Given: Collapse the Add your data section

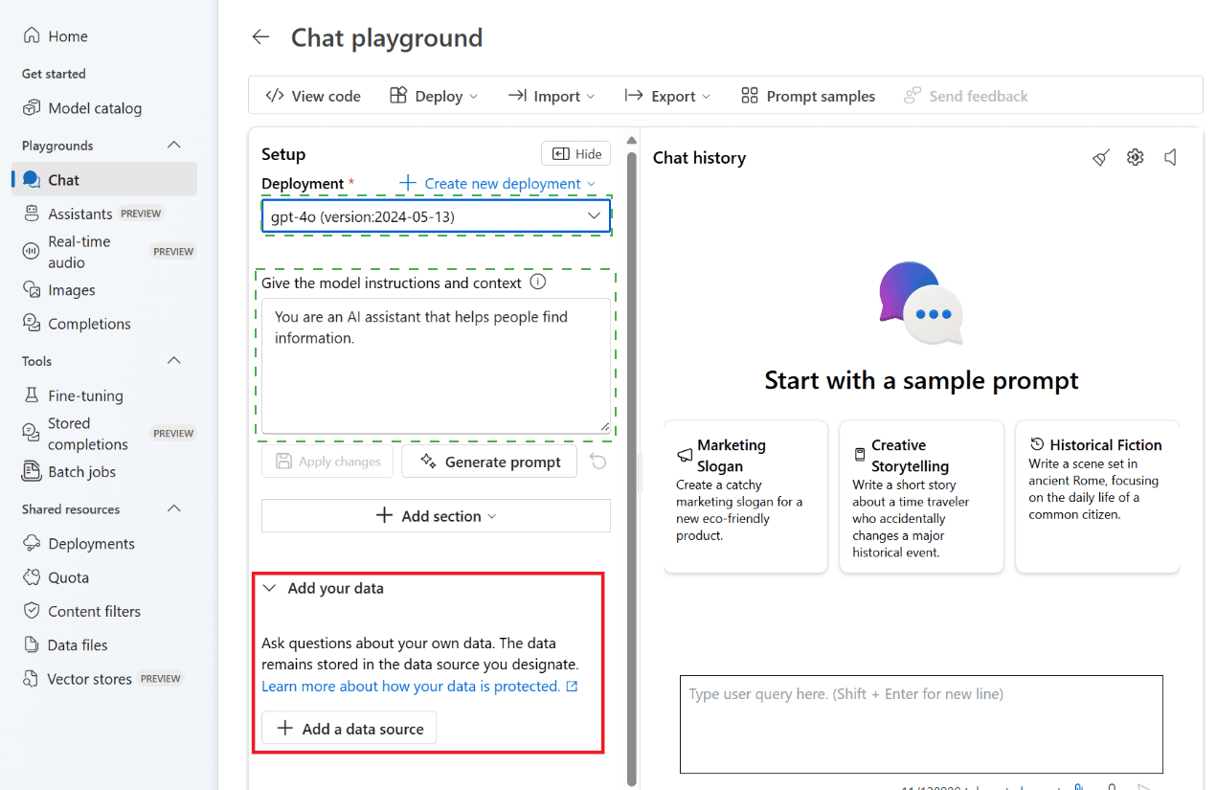Looking at the screenshot, I should click(x=271, y=589).
